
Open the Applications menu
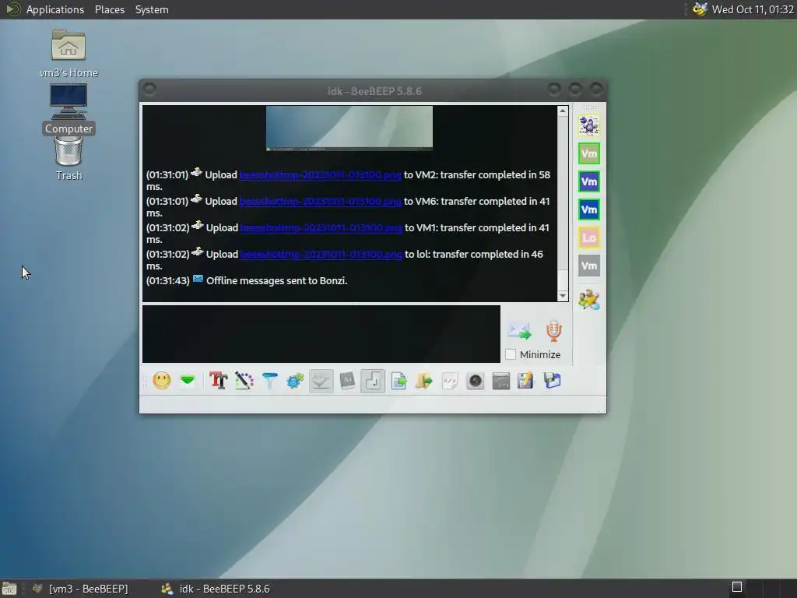click(x=55, y=9)
